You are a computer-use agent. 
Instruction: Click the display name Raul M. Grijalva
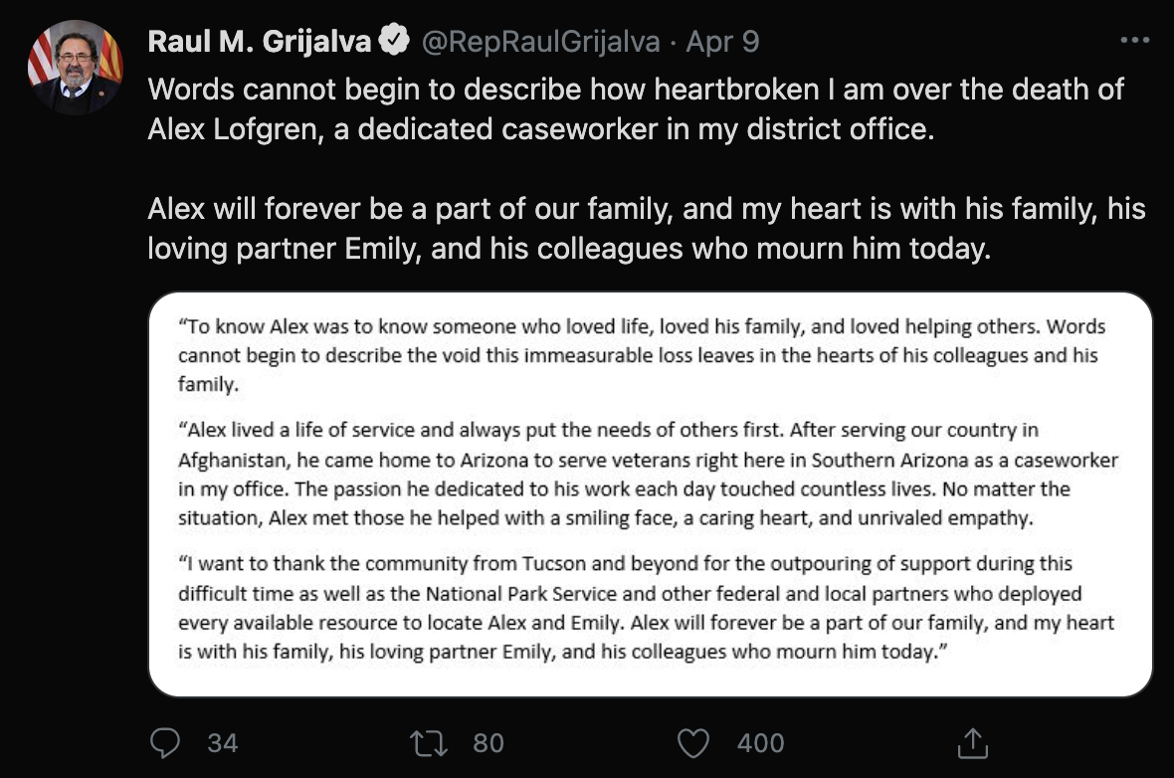260,41
